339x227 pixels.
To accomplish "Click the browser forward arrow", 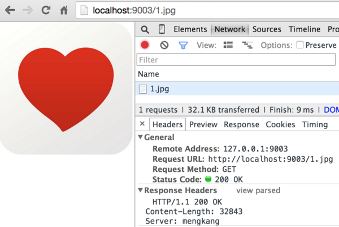I will [28, 10].
